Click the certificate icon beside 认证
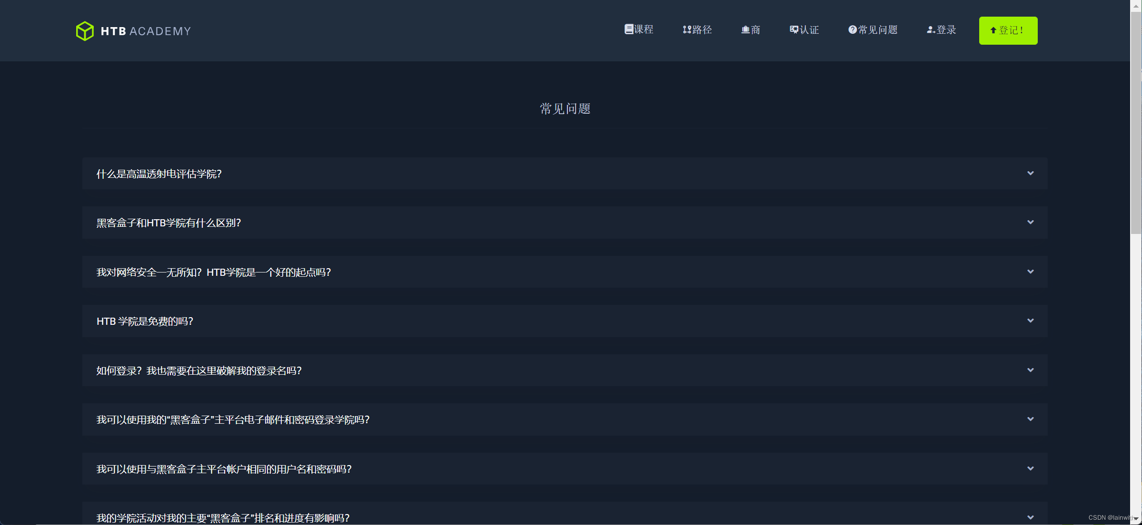 point(794,29)
